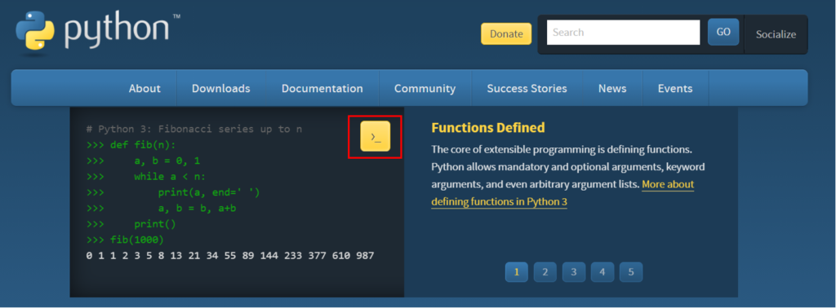Switch to slide 4 in the carousel
This screenshot has width=836, height=308.
pyautogui.click(x=603, y=272)
